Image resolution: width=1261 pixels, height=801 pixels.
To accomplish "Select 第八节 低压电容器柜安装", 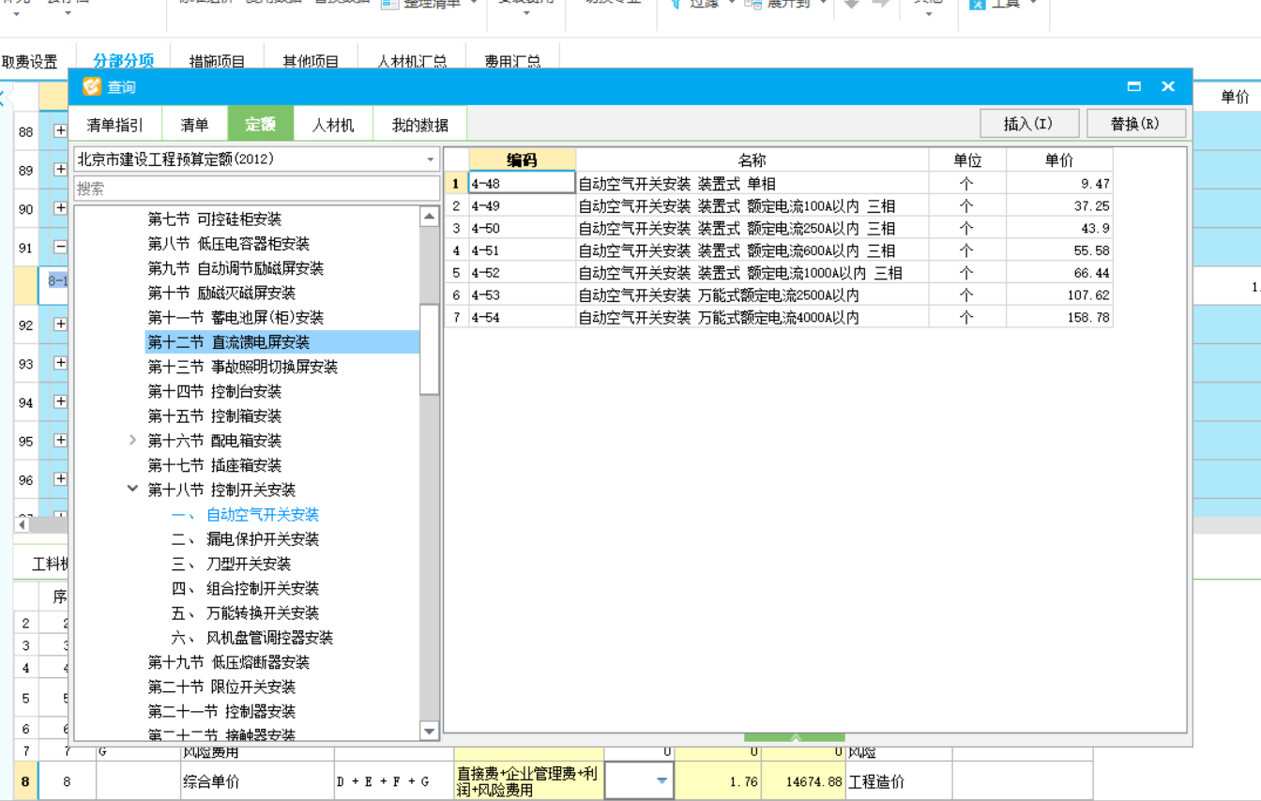I will pyautogui.click(x=228, y=243).
